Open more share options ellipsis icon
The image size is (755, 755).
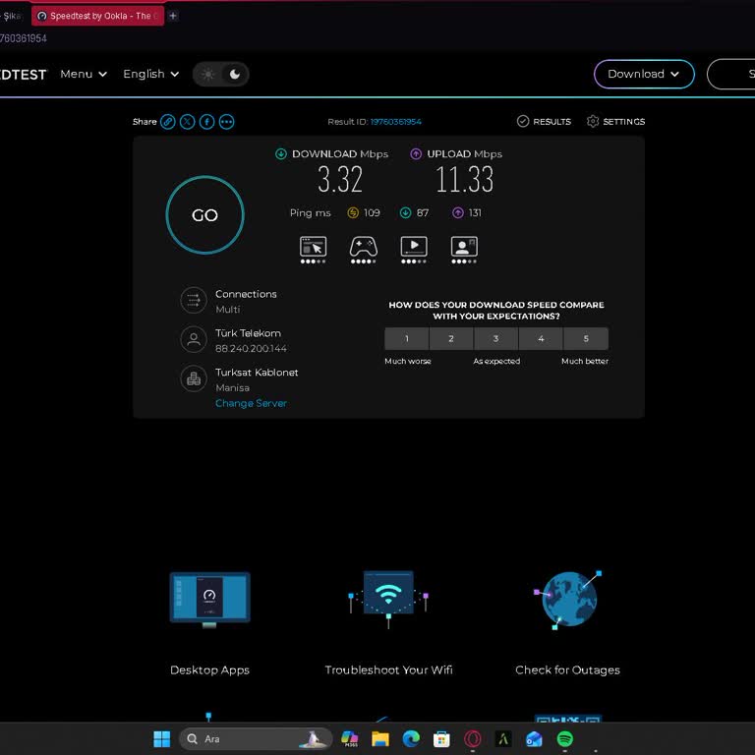[x=227, y=122]
